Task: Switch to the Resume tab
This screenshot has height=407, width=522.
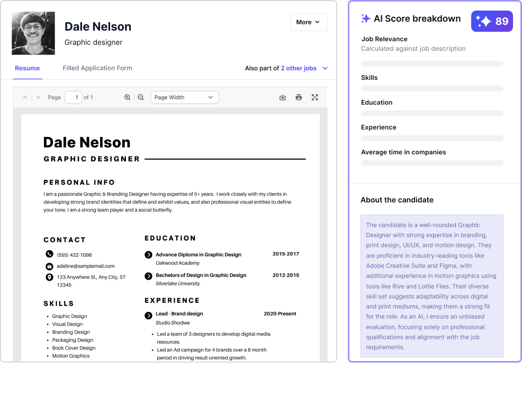Action: click(27, 68)
